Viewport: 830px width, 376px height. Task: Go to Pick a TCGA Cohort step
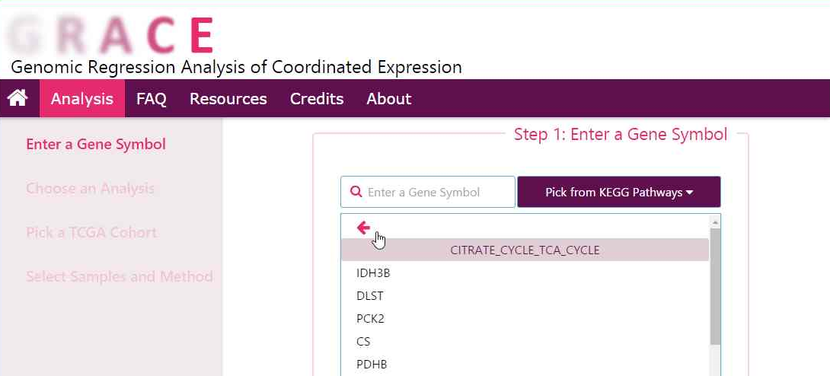pyautogui.click(x=91, y=232)
